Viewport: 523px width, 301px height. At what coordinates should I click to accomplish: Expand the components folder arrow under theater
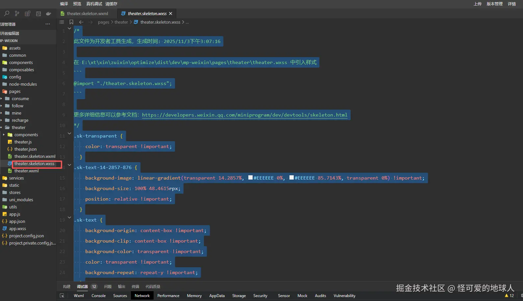(x=4, y=135)
